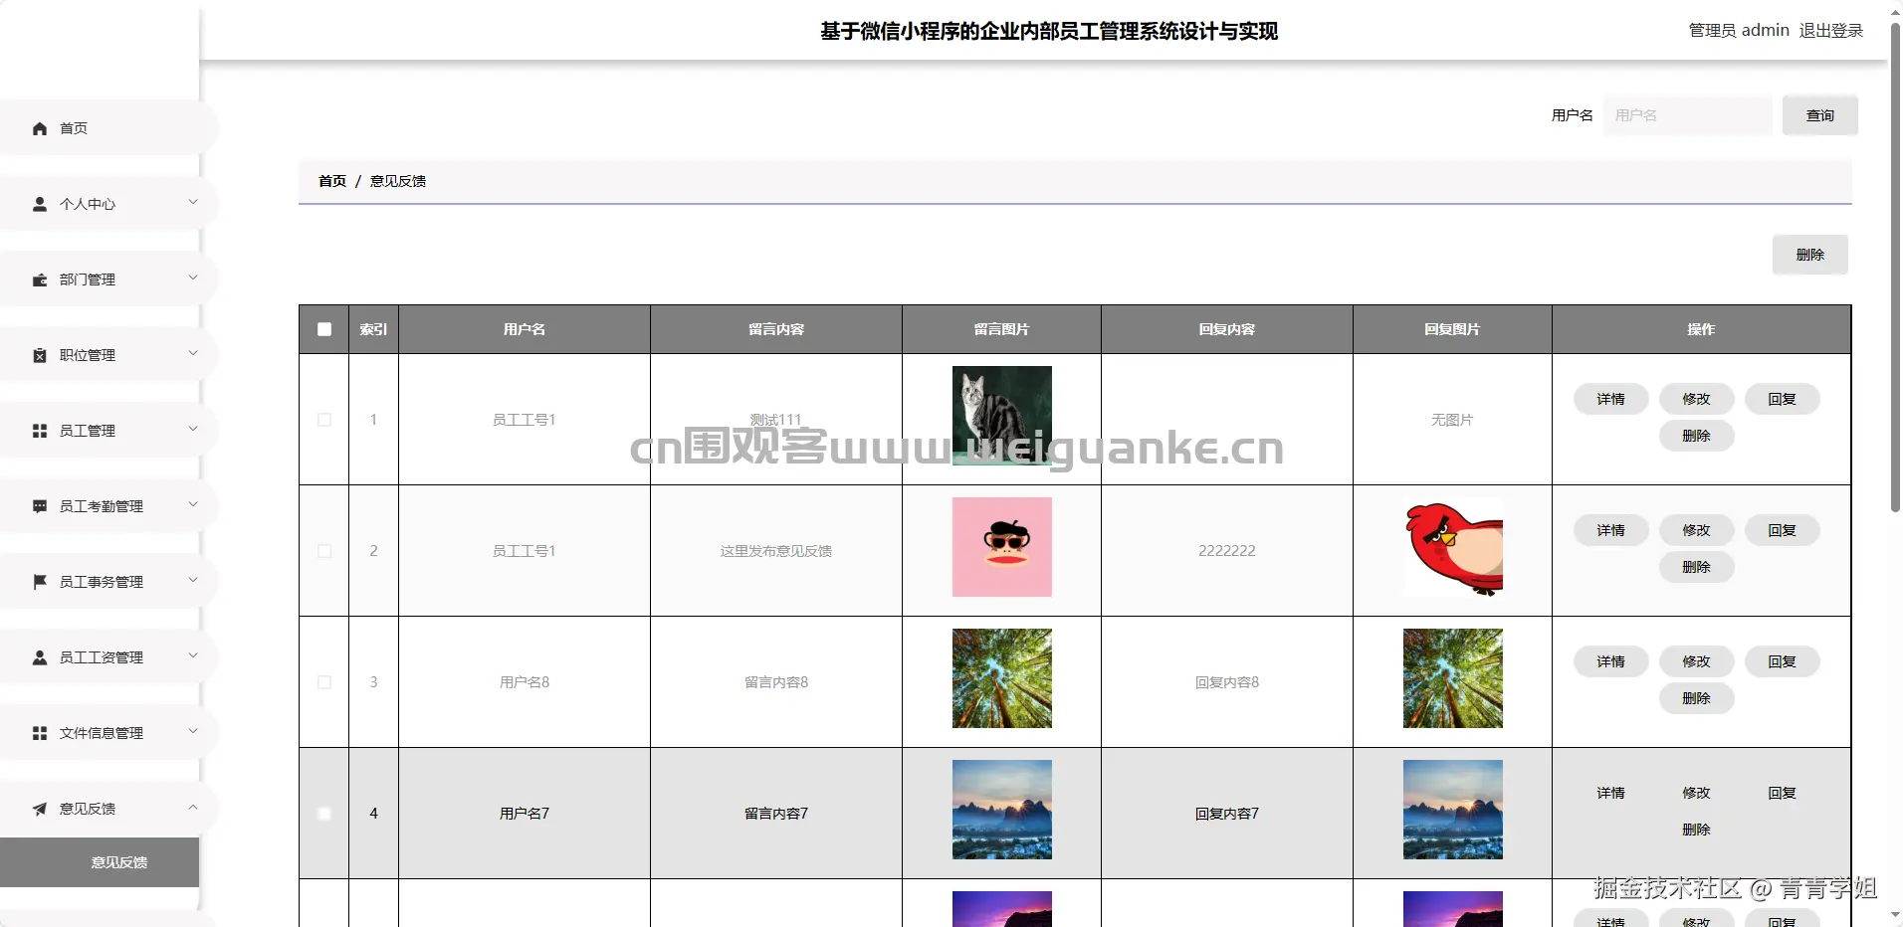Click the cell reading 用户名8
The image size is (1903, 927).
pyautogui.click(x=525, y=682)
